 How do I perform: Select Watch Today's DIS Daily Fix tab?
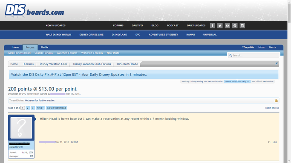pyautogui.click(x=237, y=81)
